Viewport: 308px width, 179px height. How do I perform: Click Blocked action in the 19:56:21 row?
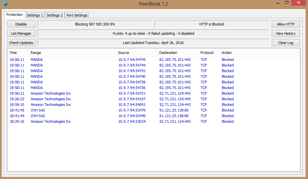coord(228,93)
